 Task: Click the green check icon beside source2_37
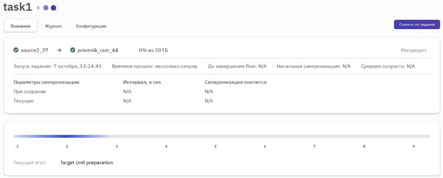[16, 50]
